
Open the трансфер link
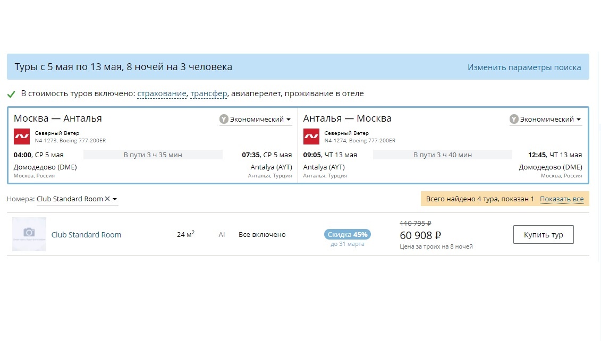point(209,93)
